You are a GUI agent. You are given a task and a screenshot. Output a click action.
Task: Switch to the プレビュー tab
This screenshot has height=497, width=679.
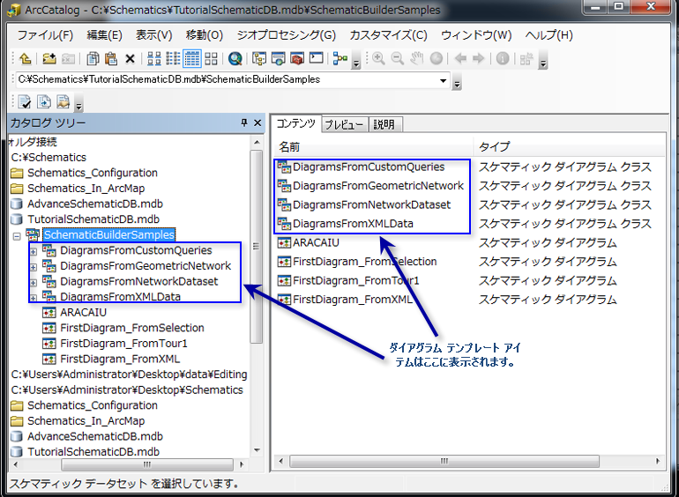(x=343, y=124)
